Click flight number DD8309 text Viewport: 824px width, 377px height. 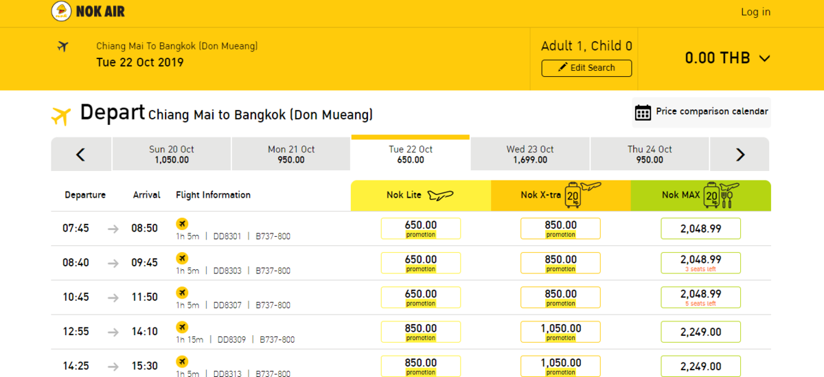pos(232,340)
